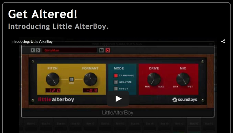Click the LittleAlterBoy plugin title label

118,113
